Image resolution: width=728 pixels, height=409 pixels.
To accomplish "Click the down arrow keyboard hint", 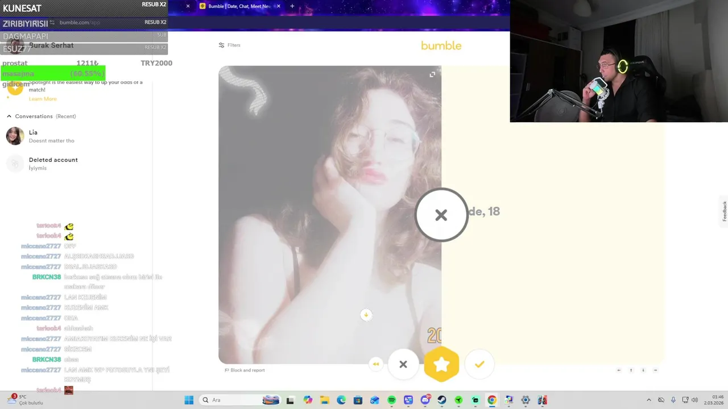I will pyautogui.click(x=643, y=370).
